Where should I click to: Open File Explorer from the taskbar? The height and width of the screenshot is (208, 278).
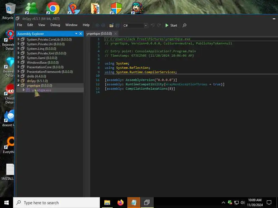[107, 203]
